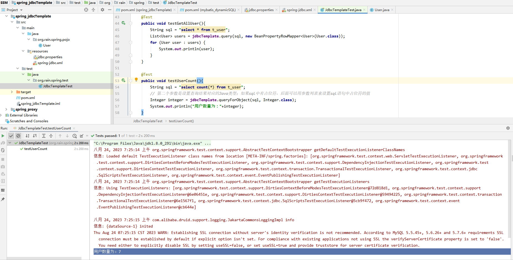Click testUserCount() in editor breadcrumb

[181, 121]
